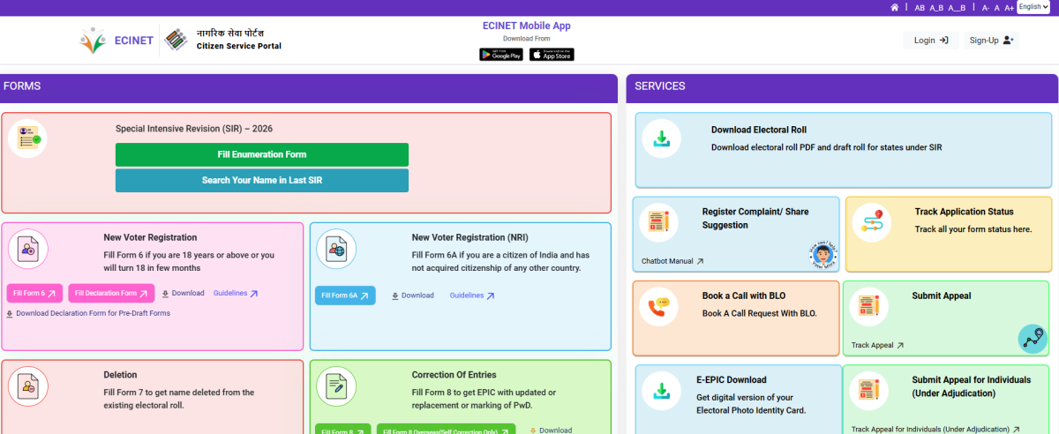Click the Election Commission emblem beside the portal title

coord(176,40)
